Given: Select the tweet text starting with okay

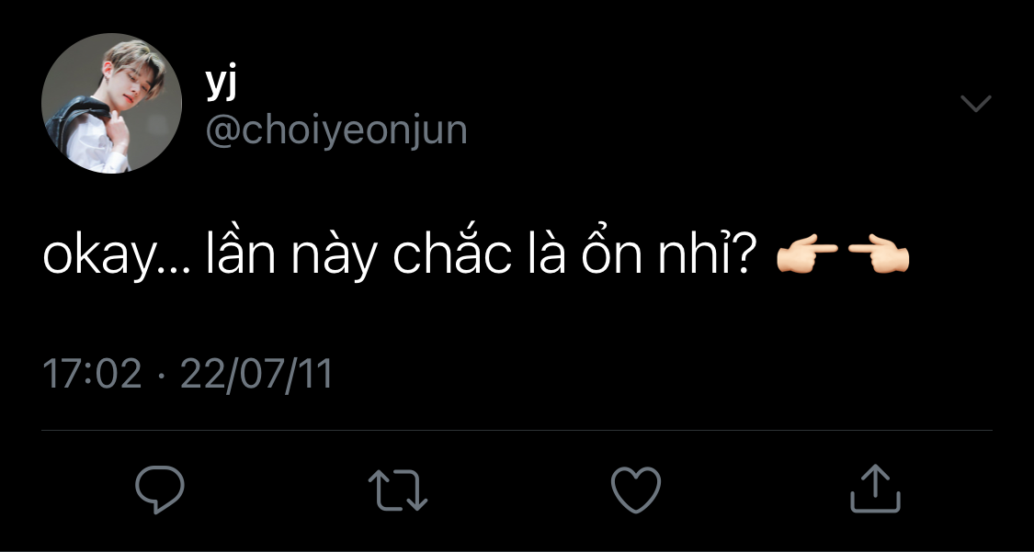Looking at the screenshot, I should (x=476, y=255).
